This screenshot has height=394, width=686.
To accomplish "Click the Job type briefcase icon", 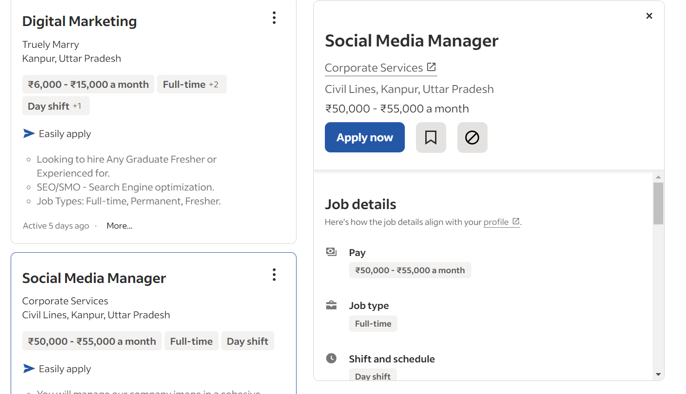I will (331, 305).
